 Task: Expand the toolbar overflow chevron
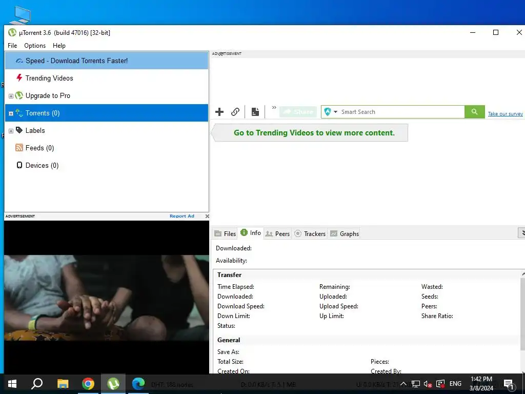click(274, 108)
